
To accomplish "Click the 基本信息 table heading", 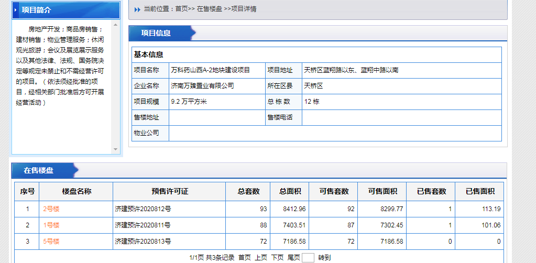I will 148,54.
